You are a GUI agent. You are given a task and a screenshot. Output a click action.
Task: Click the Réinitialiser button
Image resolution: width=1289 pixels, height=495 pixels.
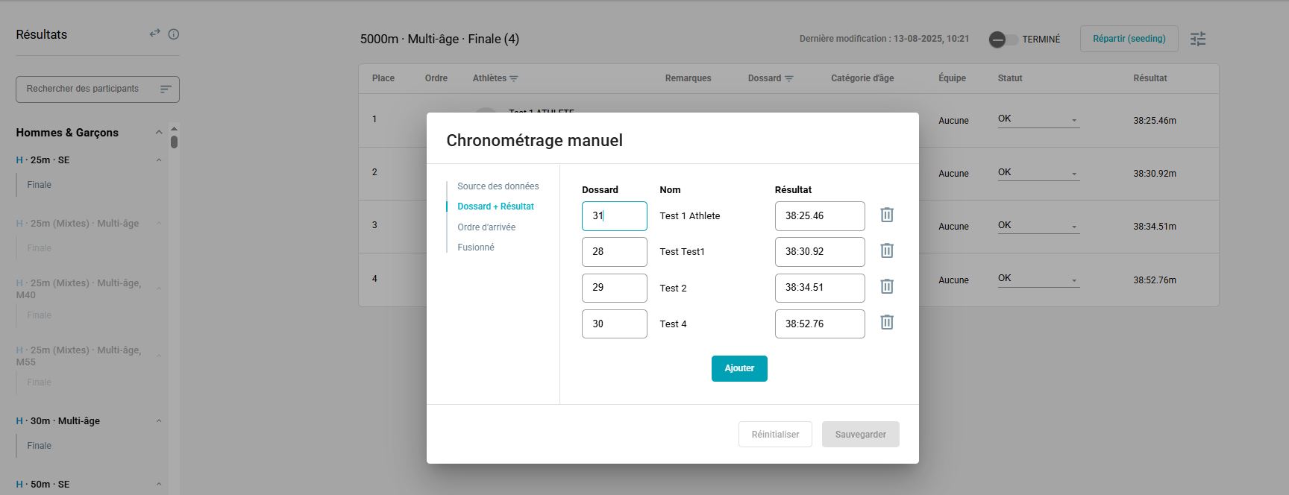(x=775, y=435)
